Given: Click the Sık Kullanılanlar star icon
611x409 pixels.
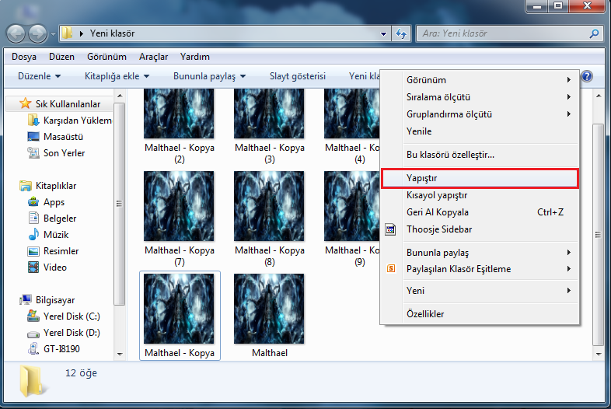Looking at the screenshot, I should (26, 103).
